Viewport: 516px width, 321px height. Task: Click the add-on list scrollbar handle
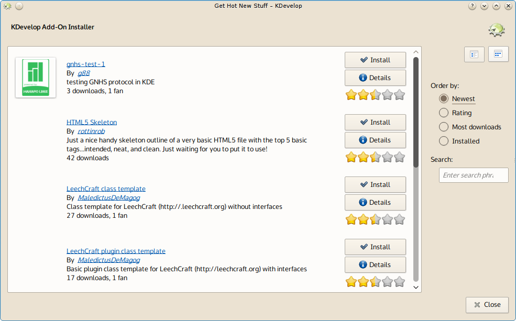click(x=415, y=112)
